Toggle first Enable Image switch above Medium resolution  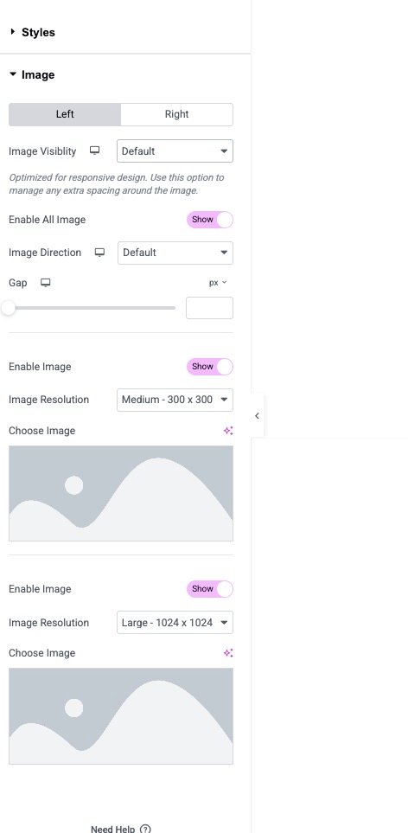(209, 367)
